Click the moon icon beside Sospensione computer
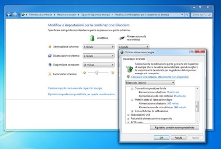This screenshot has width=221, height=149. 50,65
